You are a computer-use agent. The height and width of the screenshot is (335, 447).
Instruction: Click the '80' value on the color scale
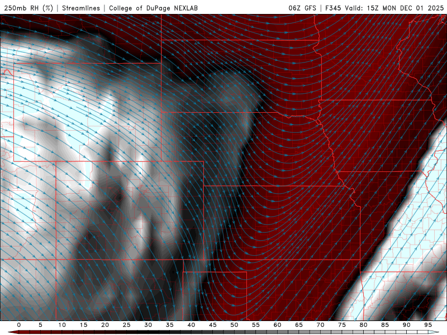364,325
